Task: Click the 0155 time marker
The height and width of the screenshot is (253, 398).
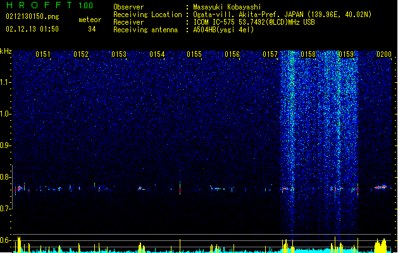Action: click(194, 54)
